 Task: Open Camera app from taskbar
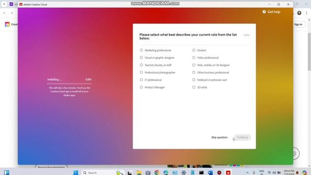point(148,173)
